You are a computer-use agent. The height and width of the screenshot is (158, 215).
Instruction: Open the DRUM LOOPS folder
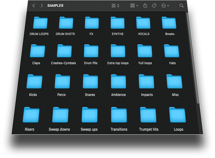click(40, 23)
